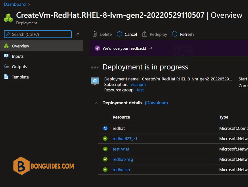Click the Resource column header

click(121, 117)
